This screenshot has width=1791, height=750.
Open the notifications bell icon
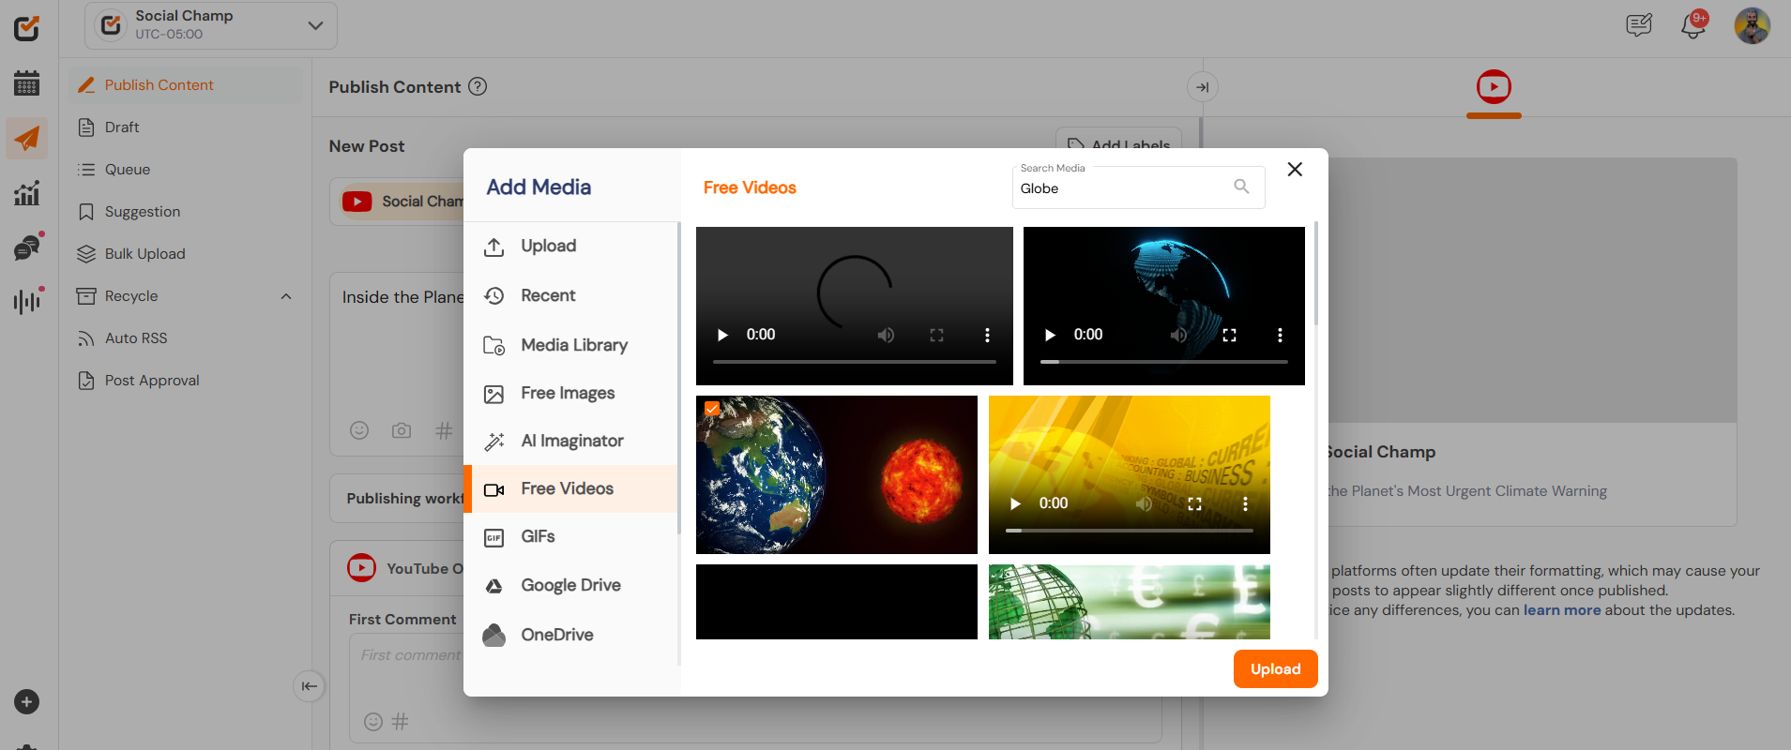[1692, 25]
